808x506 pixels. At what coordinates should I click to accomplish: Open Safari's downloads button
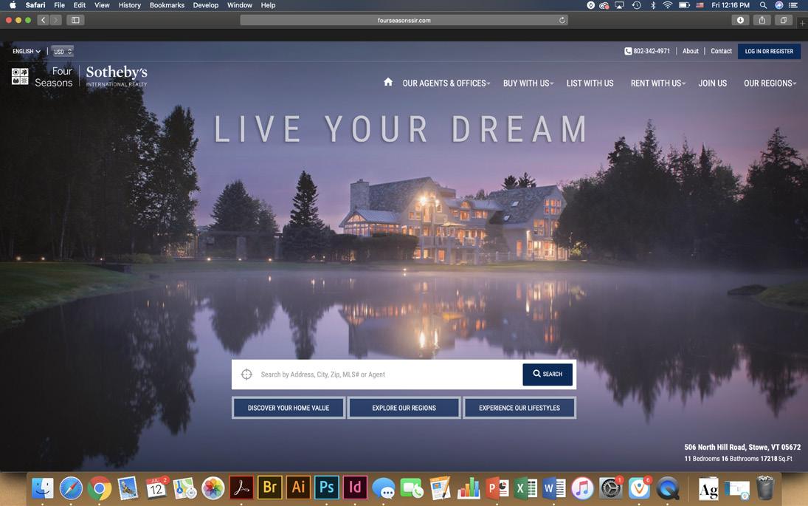tap(740, 20)
